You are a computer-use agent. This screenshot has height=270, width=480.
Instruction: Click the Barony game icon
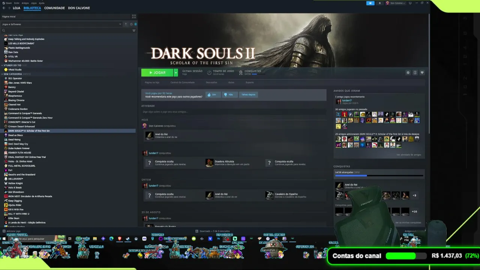click(6, 87)
